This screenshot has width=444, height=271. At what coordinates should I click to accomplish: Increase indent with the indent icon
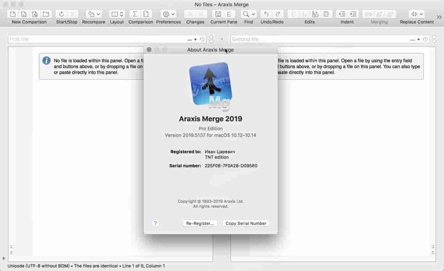[x=353, y=14]
